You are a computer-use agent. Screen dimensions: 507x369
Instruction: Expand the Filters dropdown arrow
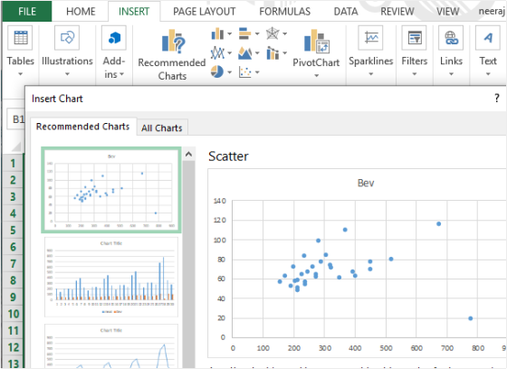(x=415, y=74)
